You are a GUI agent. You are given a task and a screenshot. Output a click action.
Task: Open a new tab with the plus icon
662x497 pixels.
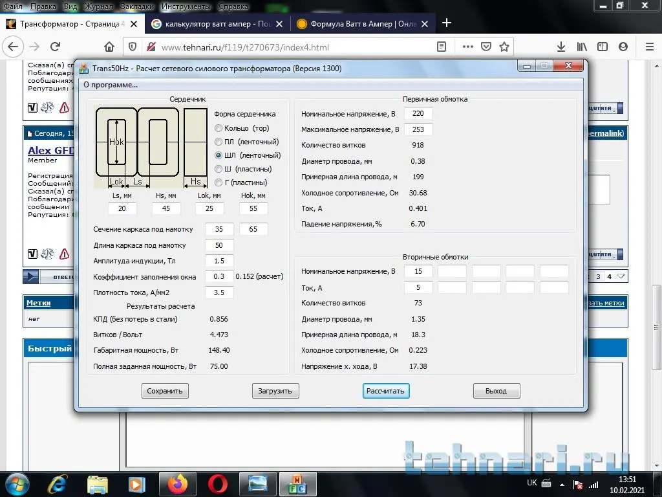[447, 23]
